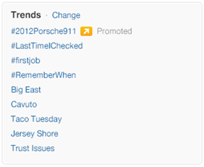
Task: Click the orange promoted arrow icon
Action: [86, 31]
